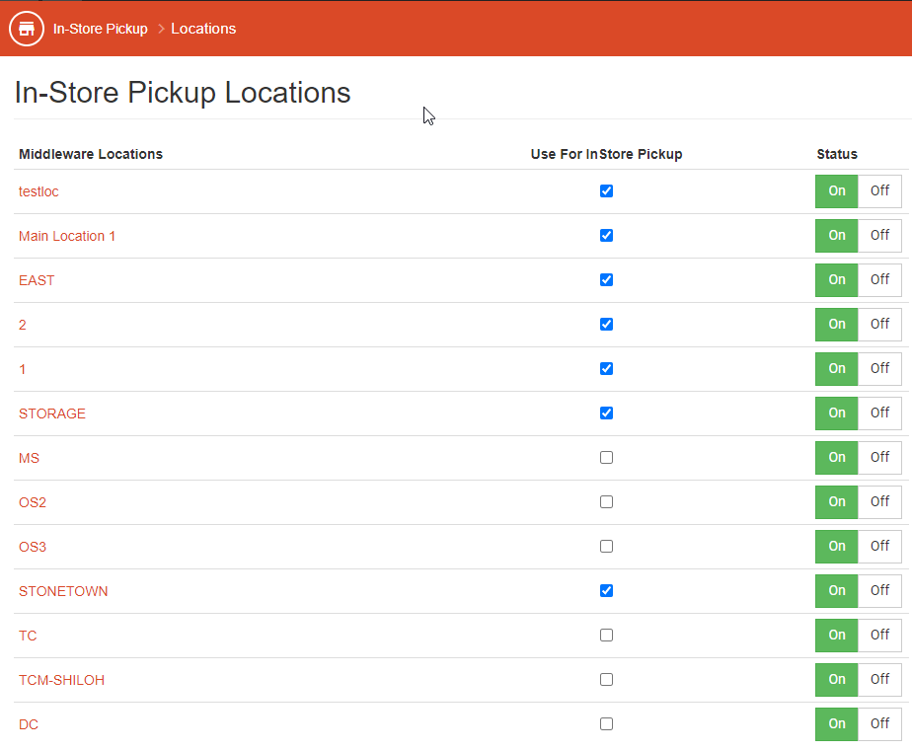Open the testloc location details
This screenshot has height=751, width=912.
click(x=38, y=190)
